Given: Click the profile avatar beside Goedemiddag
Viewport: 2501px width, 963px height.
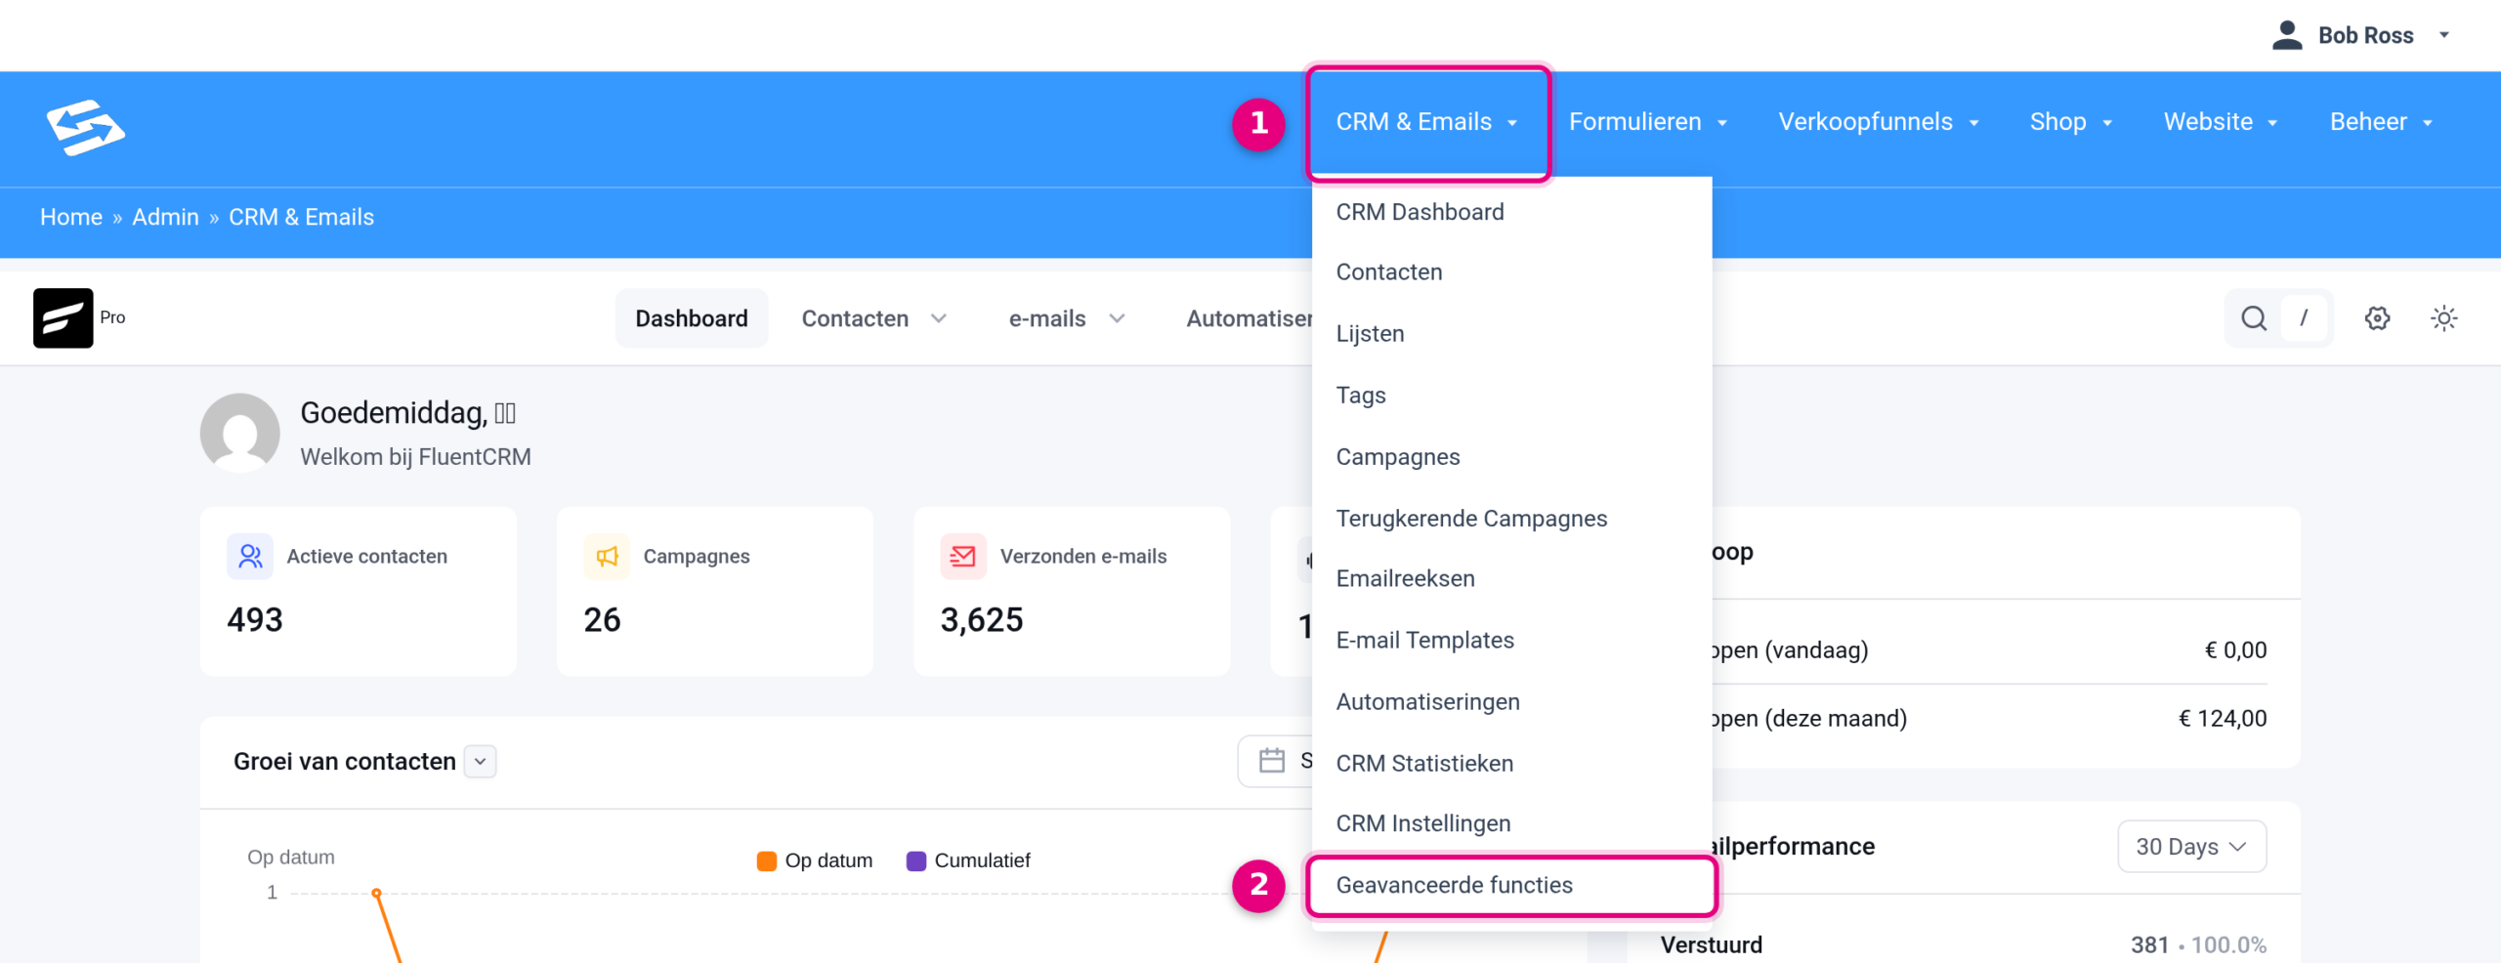Looking at the screenshot, I should click(240, 433).
